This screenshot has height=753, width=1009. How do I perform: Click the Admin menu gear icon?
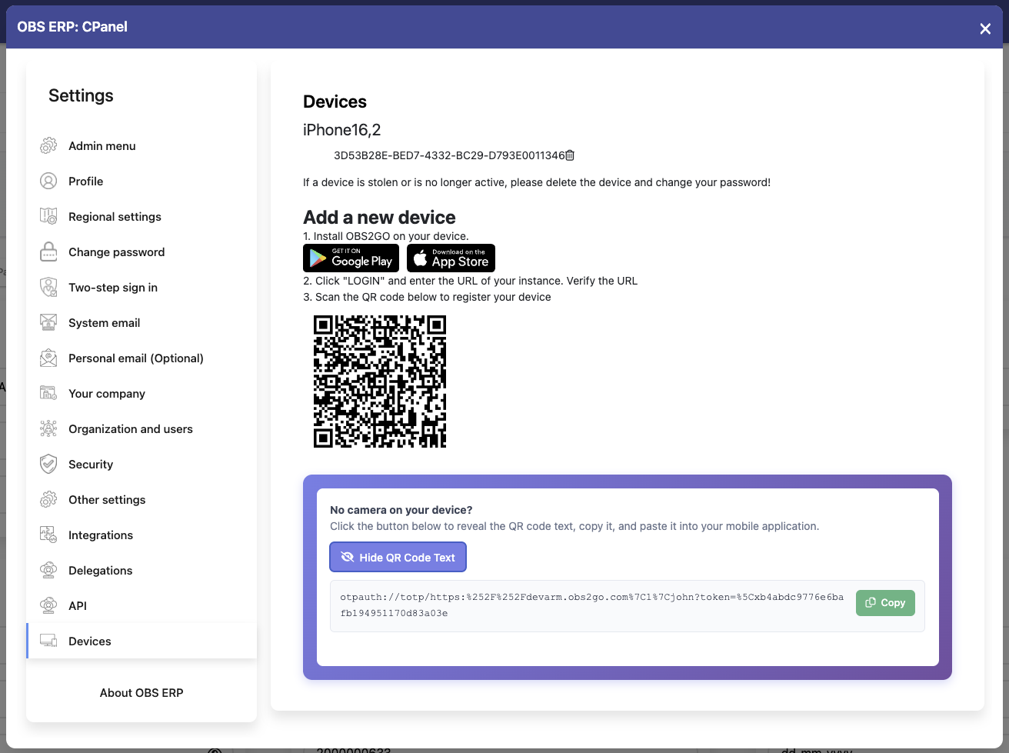click(48, 145)
